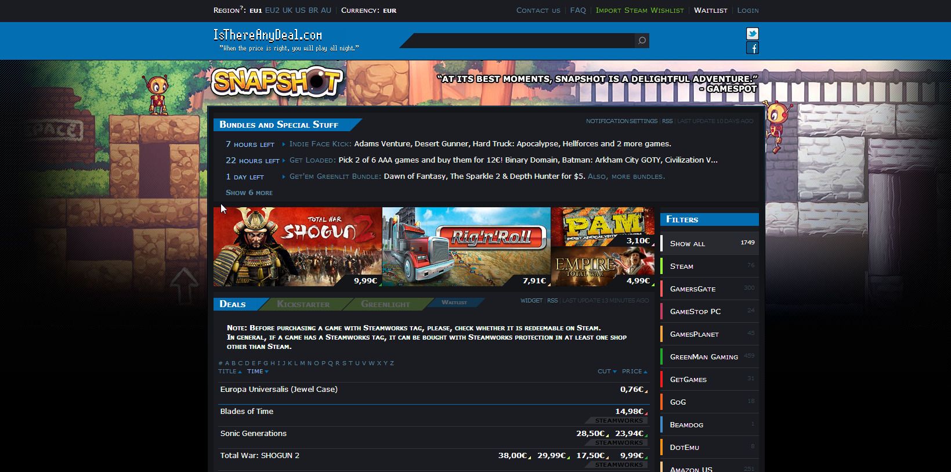
Task: Filter titles by letter Z
Action: point(392,363)
